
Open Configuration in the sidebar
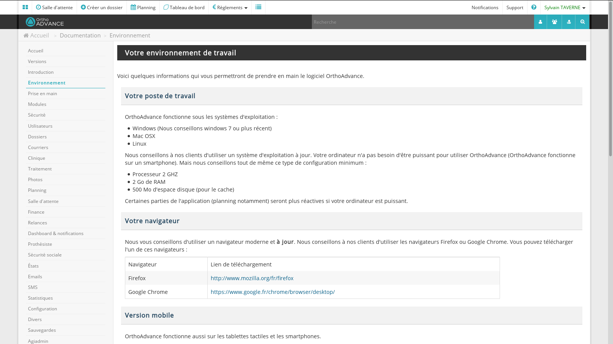tap(66, 309)
